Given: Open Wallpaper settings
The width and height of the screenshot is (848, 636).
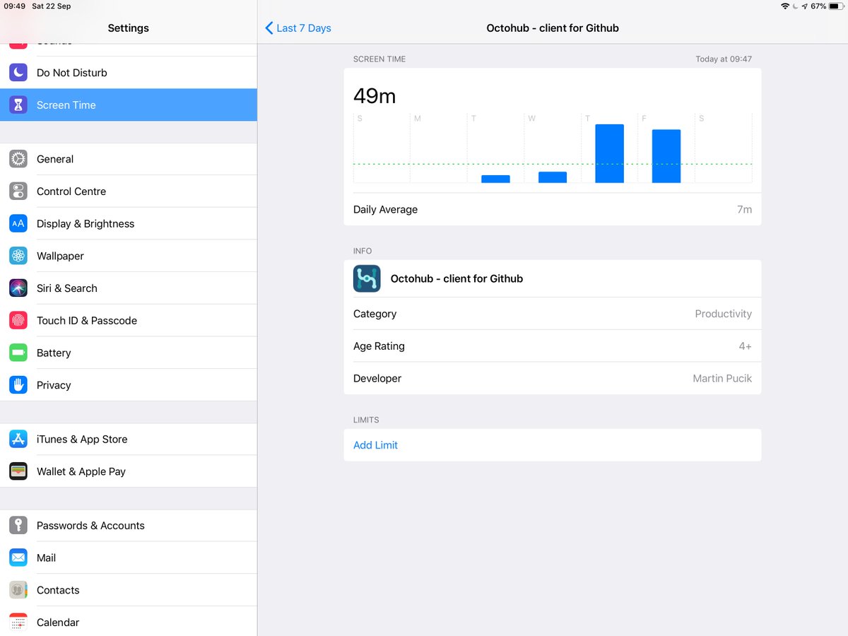Looking at the screenshot, I should 129,256.
